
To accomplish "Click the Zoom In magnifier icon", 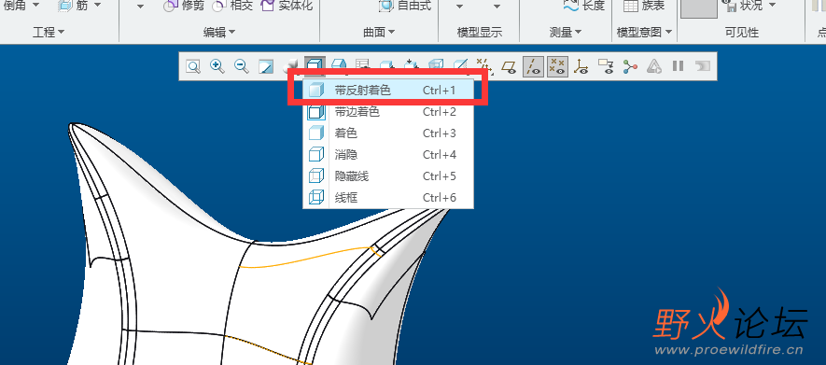I will coord(217,66).
